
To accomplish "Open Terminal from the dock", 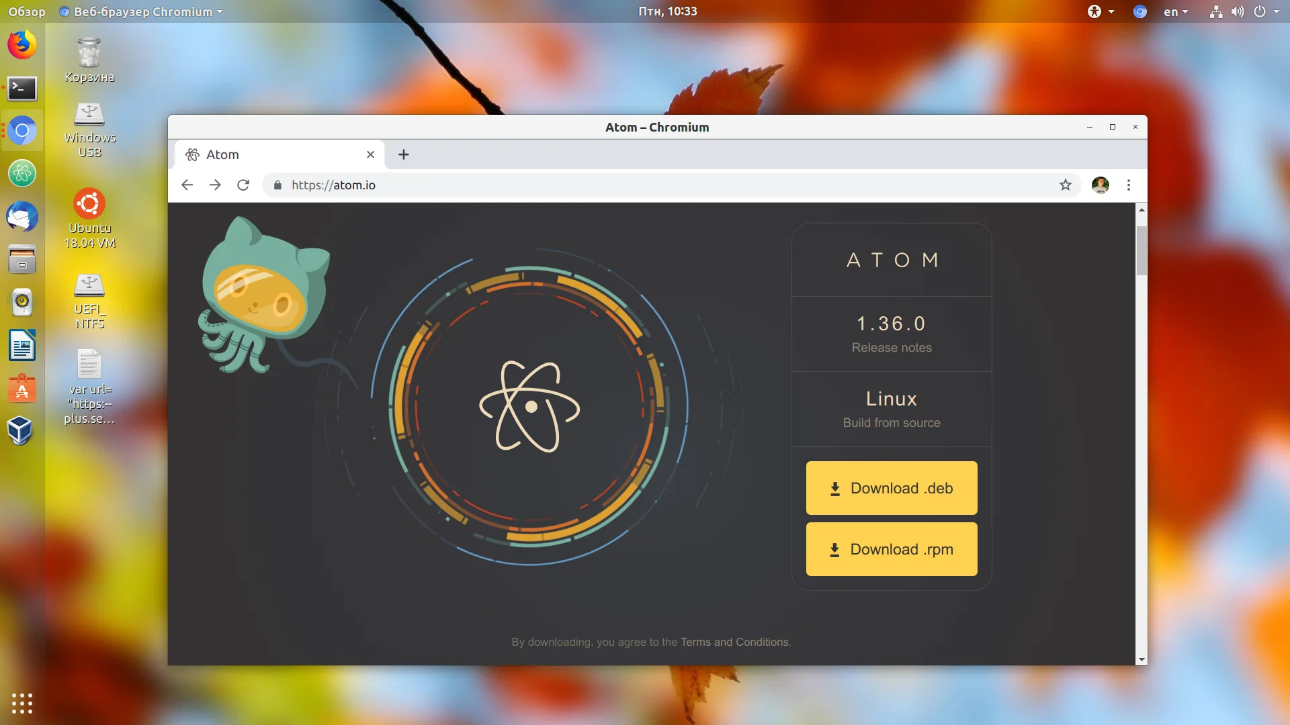I will click(x=21, y=88).
